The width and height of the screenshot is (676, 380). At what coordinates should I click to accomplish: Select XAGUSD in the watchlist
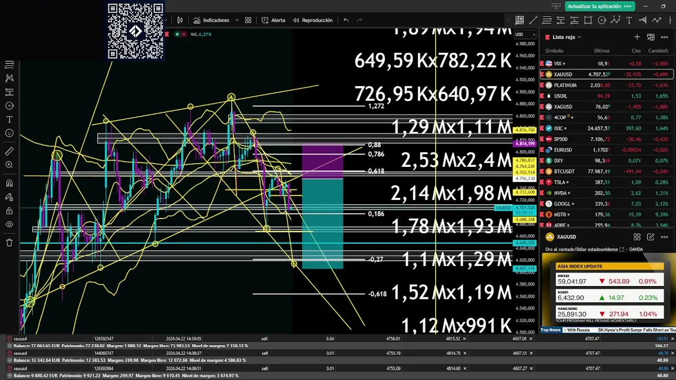tap(606, 107)
